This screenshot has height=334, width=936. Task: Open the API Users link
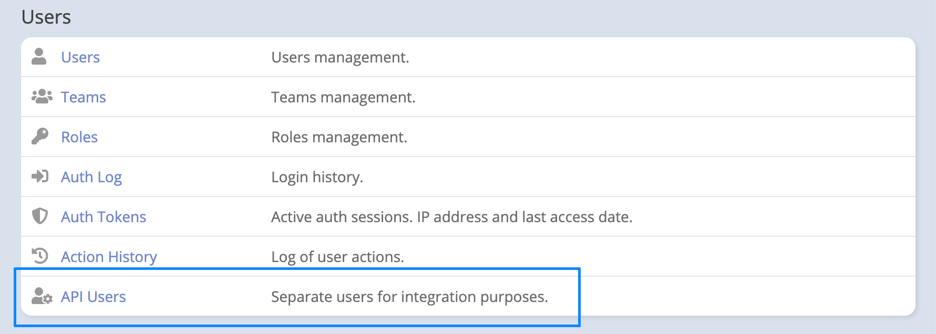pos(94,297)
